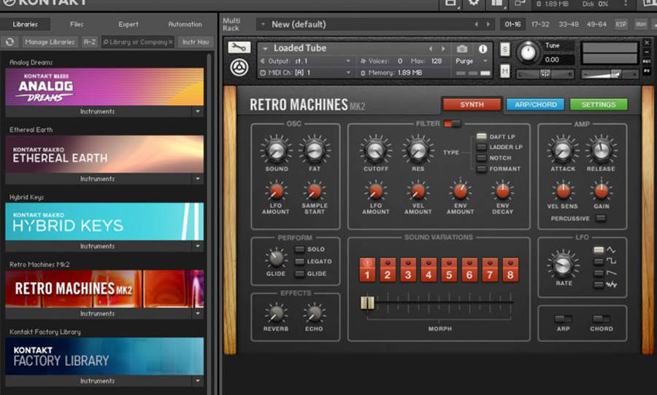Select the Ladder LP filter type
Image resolution: width=657 pixels, height=395 pixels.
click(x=482, y=147)
